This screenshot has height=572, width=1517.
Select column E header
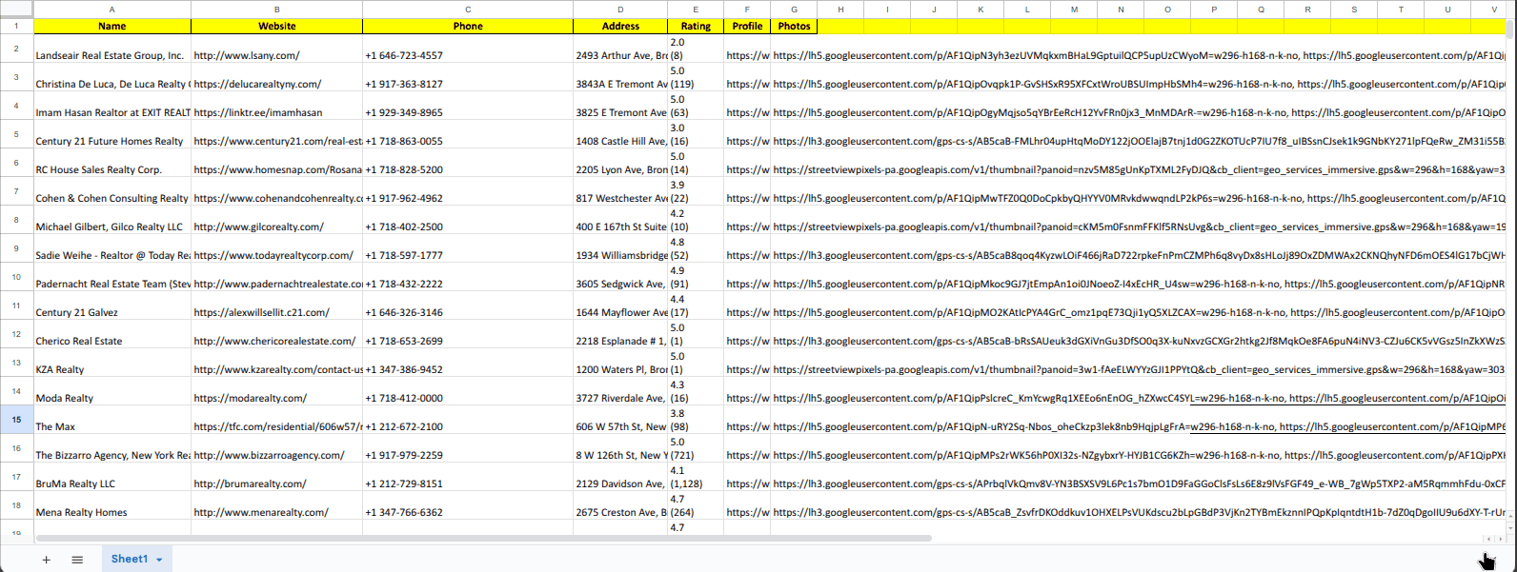(696, 10)
